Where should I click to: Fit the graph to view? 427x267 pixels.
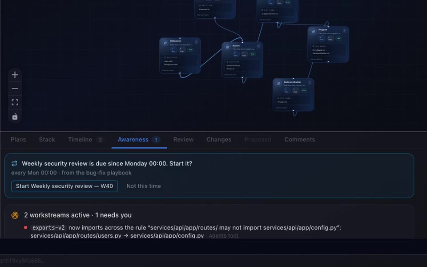point(15,102)
